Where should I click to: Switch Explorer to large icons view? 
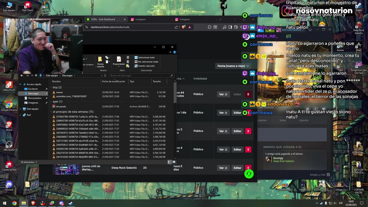pyautogui.click(x=174, y=162)
